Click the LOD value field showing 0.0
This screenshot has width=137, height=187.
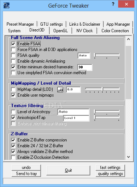[x=74, y=90]
